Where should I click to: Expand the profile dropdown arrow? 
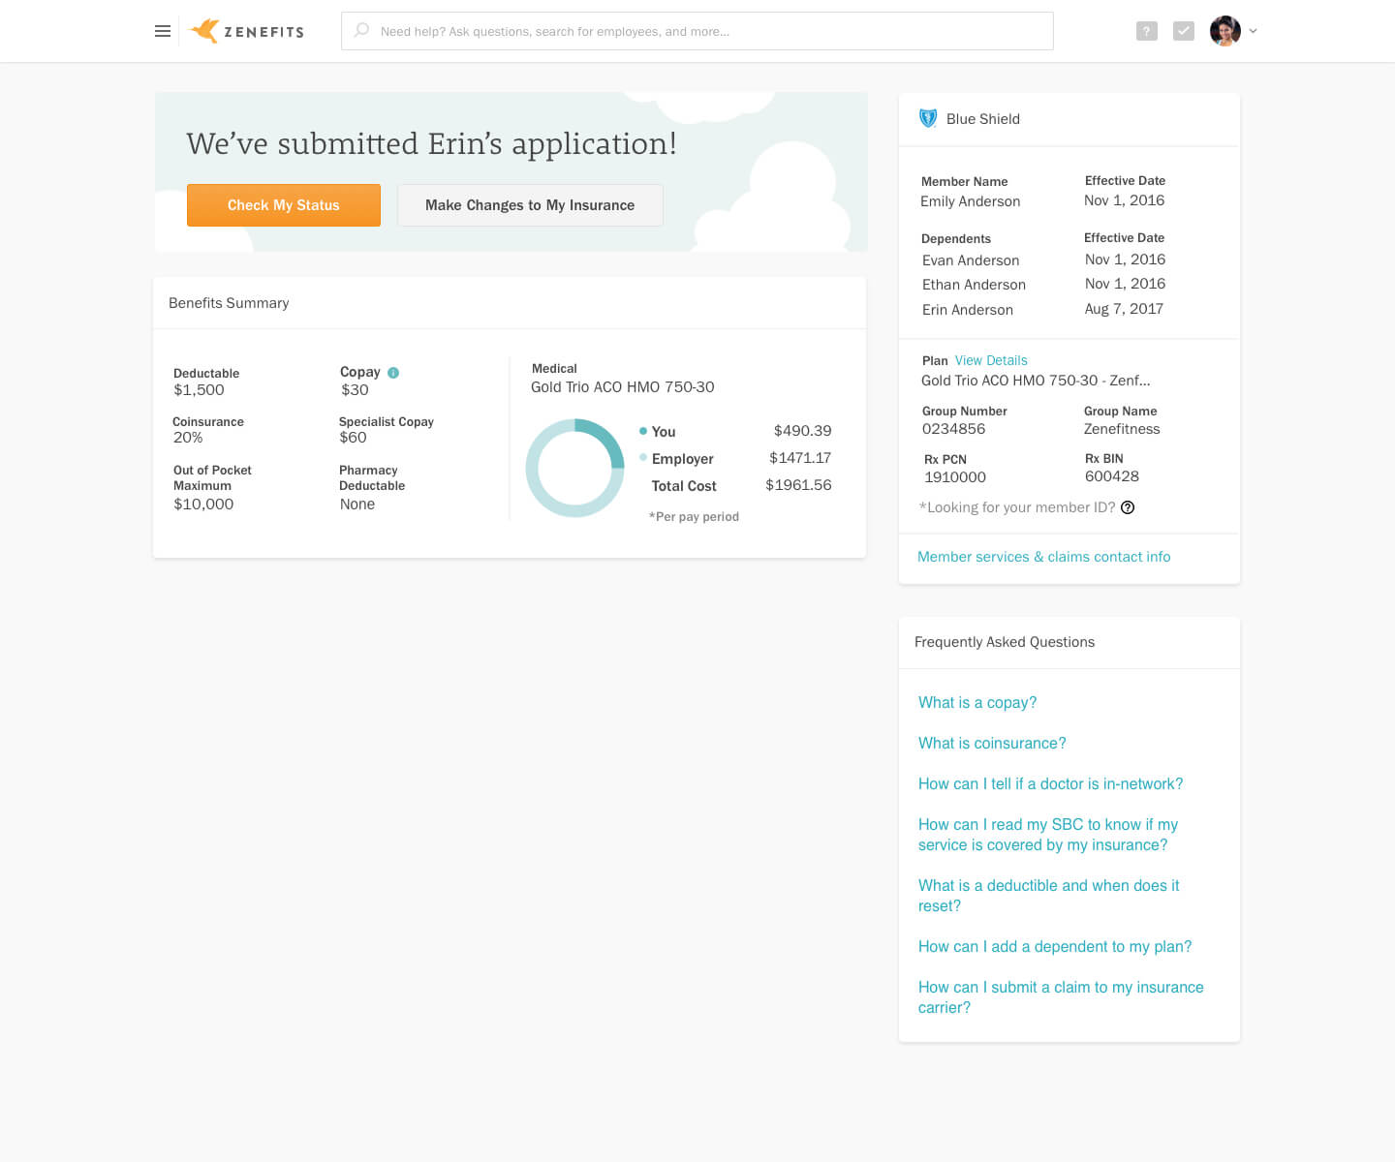(x=1253, y=31)
